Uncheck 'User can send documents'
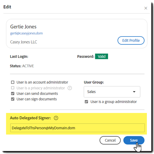 [13, 94]
